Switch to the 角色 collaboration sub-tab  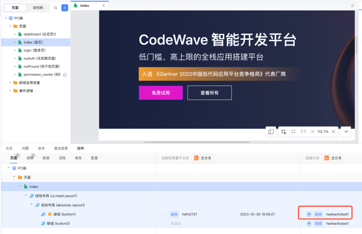point(78,158)
